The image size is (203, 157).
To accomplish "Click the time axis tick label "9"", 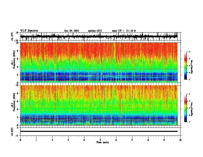I will (164, 140).
